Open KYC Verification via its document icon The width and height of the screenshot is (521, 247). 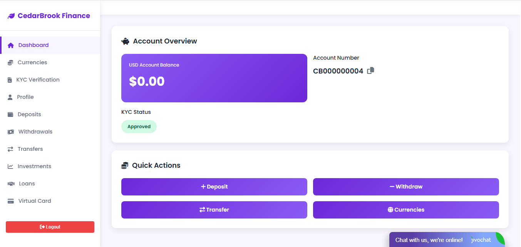click(10, 80)
